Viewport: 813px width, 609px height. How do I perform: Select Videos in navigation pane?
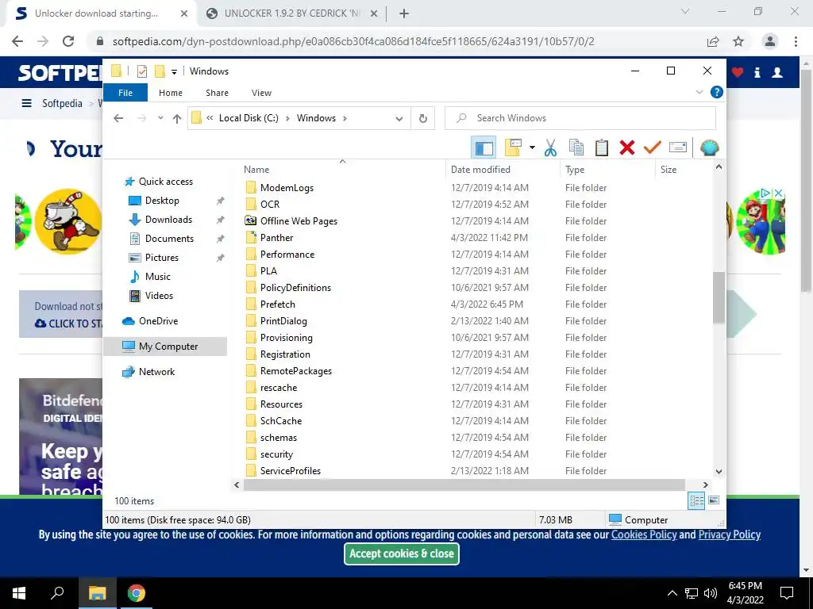point(159,296)
